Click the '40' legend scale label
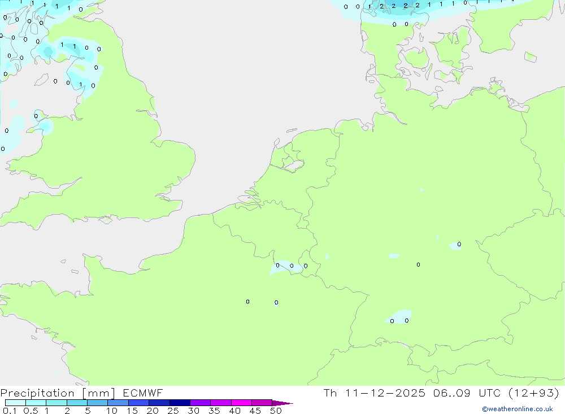The height and width of the screenshot is (414, 565). click(x=235, y=411)
